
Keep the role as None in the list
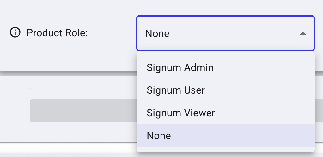159,136
